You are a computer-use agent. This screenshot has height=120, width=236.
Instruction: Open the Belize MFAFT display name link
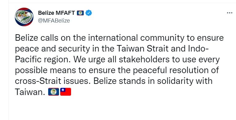(57, 13)
